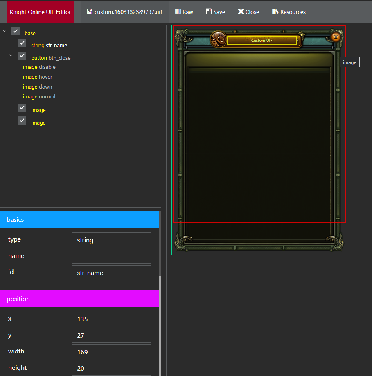Select the image disable child item

[x=39, y=67]
